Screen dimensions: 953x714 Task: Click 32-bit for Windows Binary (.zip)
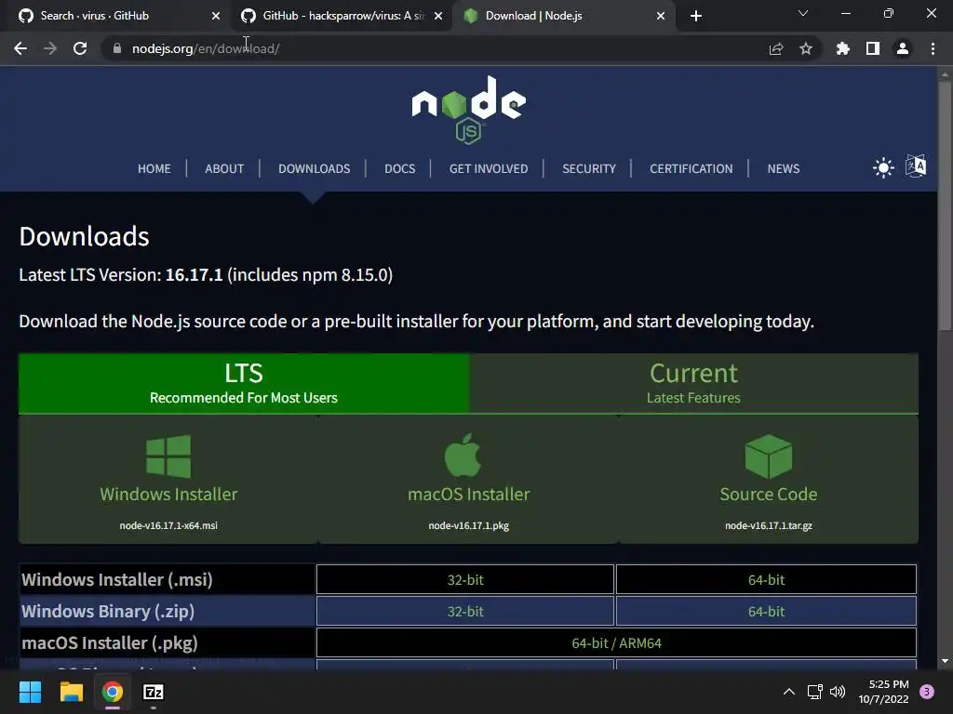465,612
